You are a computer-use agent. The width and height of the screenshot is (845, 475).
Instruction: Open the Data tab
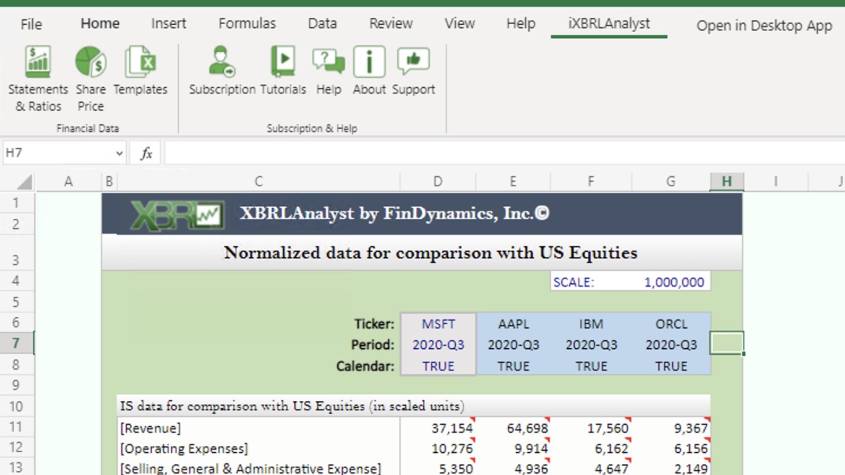pos(322,24)
